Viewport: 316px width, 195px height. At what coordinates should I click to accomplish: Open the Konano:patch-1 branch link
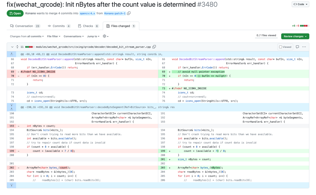[115, 13]
